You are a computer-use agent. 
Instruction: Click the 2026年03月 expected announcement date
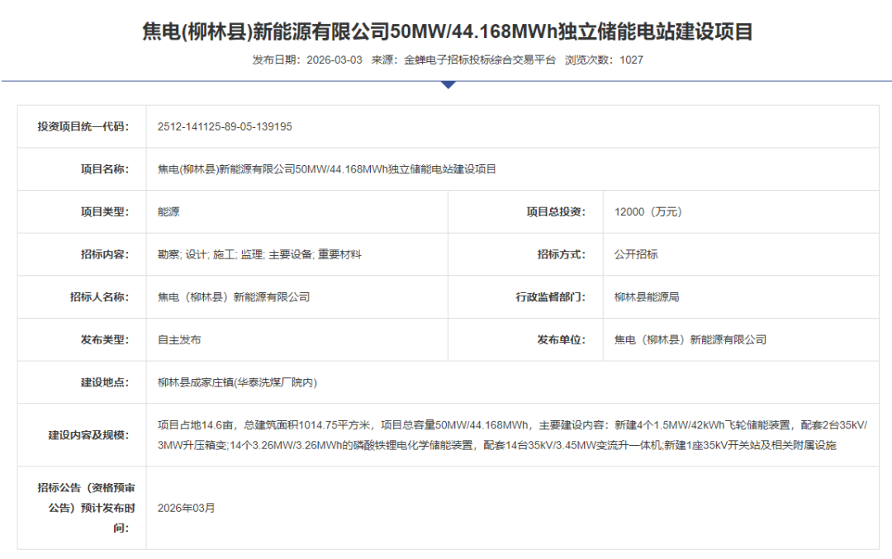tap(186, 508)
